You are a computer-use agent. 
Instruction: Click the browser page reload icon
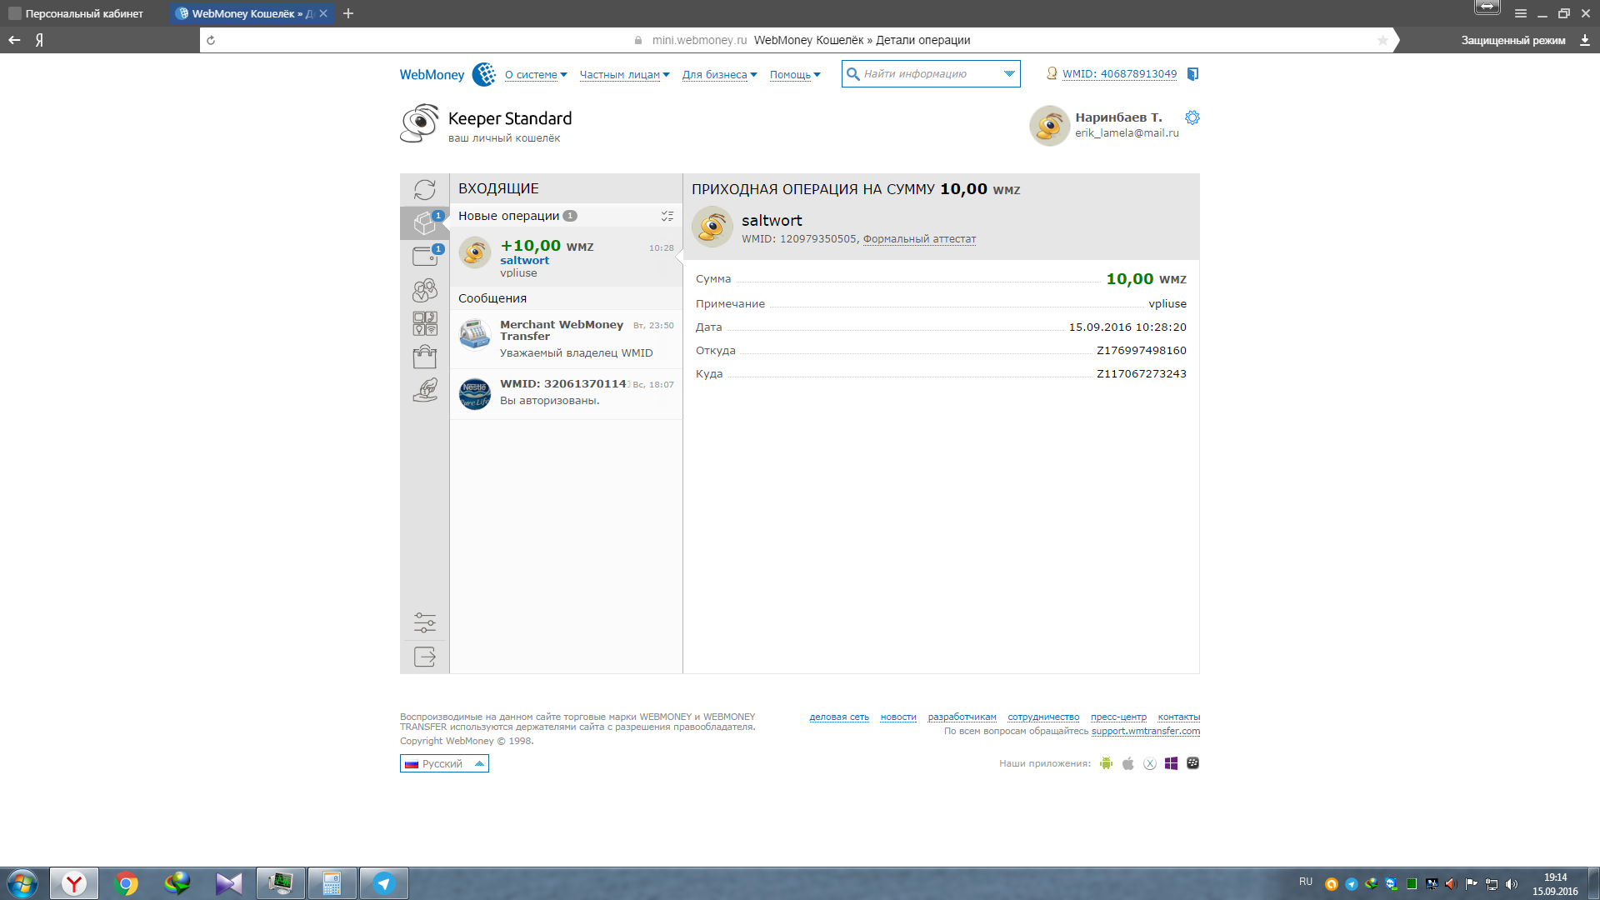click(211, 40)
